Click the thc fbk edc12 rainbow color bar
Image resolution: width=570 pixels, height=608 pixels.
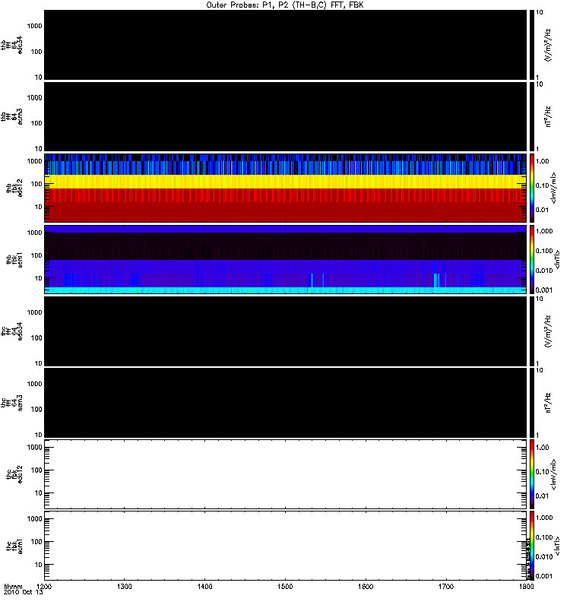pos(532,473)
